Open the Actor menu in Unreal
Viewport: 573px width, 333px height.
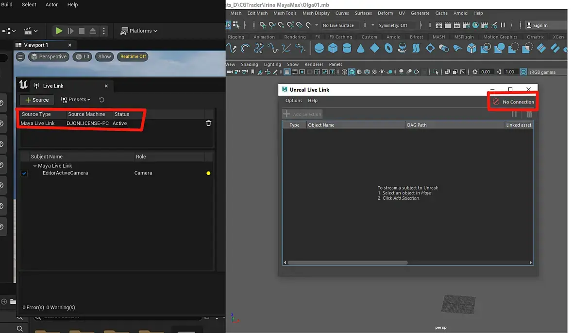[51, 5]
